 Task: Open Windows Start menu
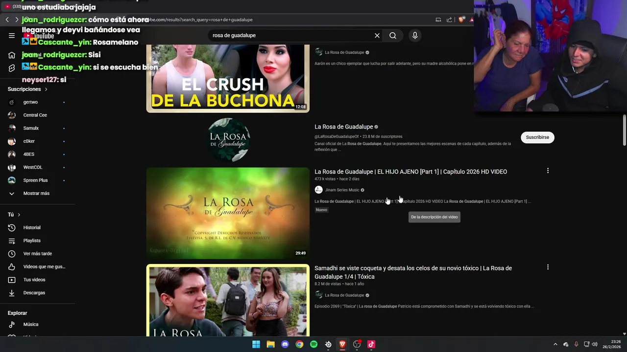[256, 344]
